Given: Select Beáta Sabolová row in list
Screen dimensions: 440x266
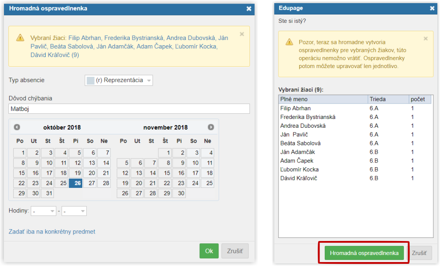Looking at the screenshot, I should [355, 143].
